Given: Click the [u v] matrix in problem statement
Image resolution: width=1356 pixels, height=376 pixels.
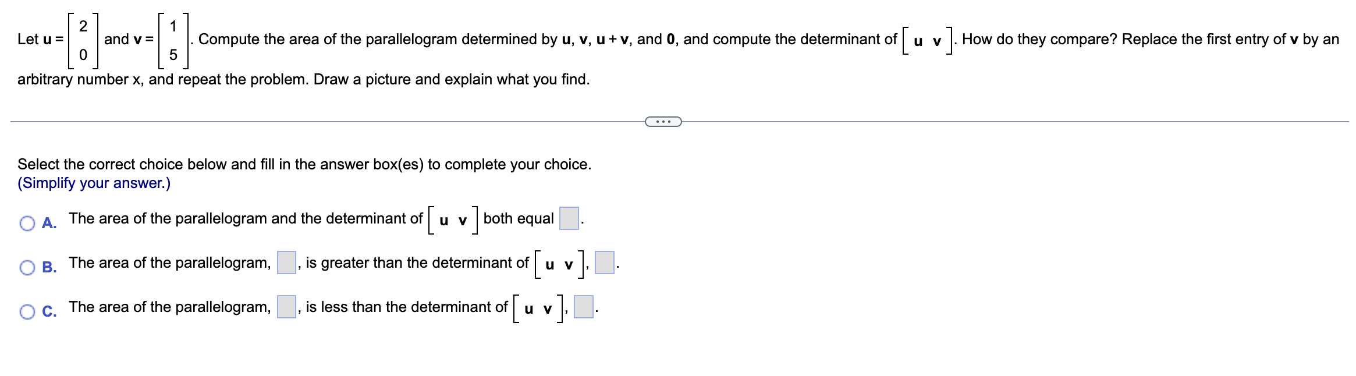Looking at the screenshot, I should click(928, 40).
